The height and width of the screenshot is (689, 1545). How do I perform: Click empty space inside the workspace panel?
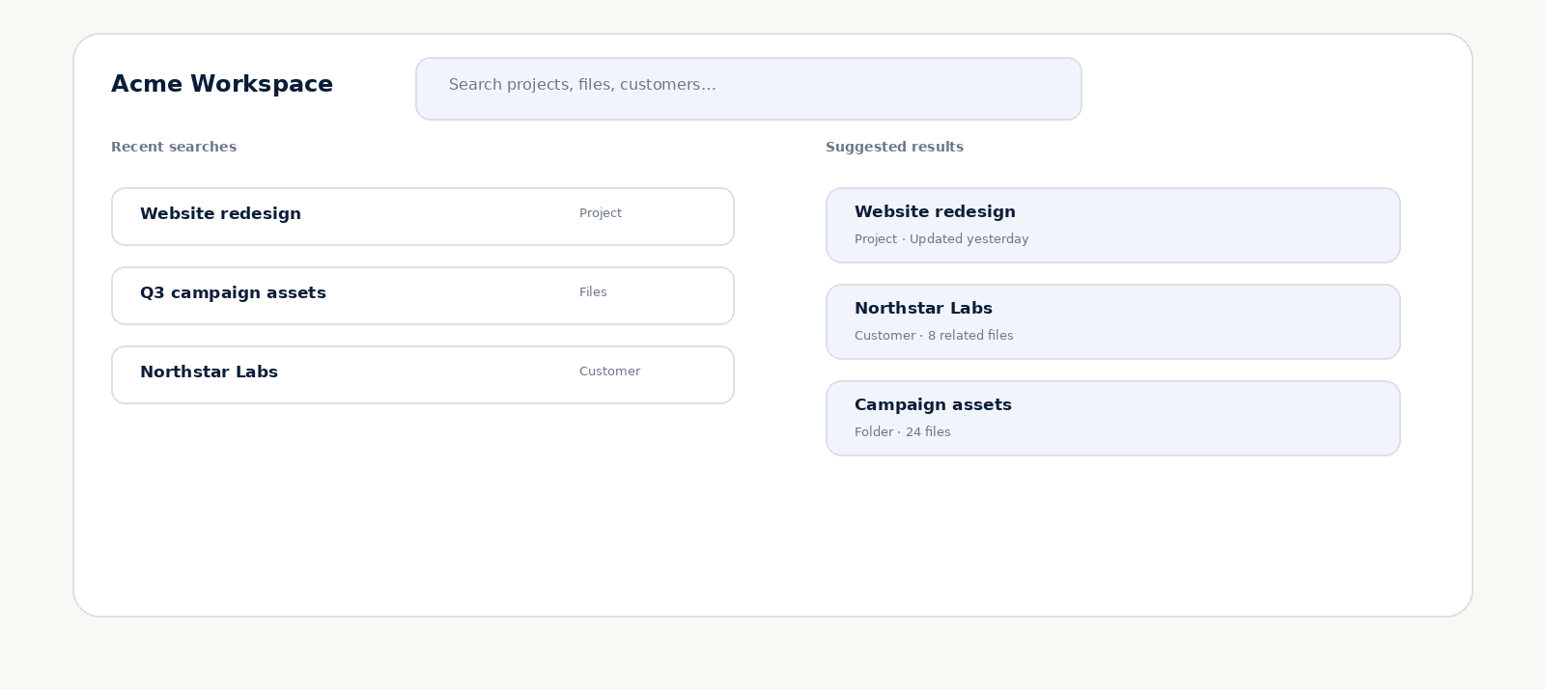point(772,540)
